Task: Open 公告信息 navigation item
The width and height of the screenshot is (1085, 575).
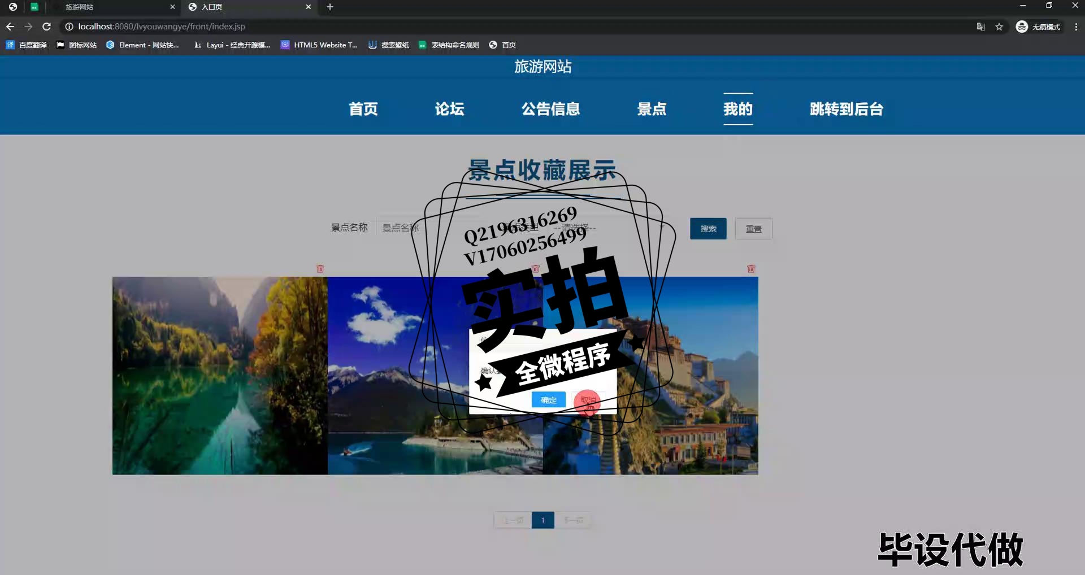Action: coord(550,109)
